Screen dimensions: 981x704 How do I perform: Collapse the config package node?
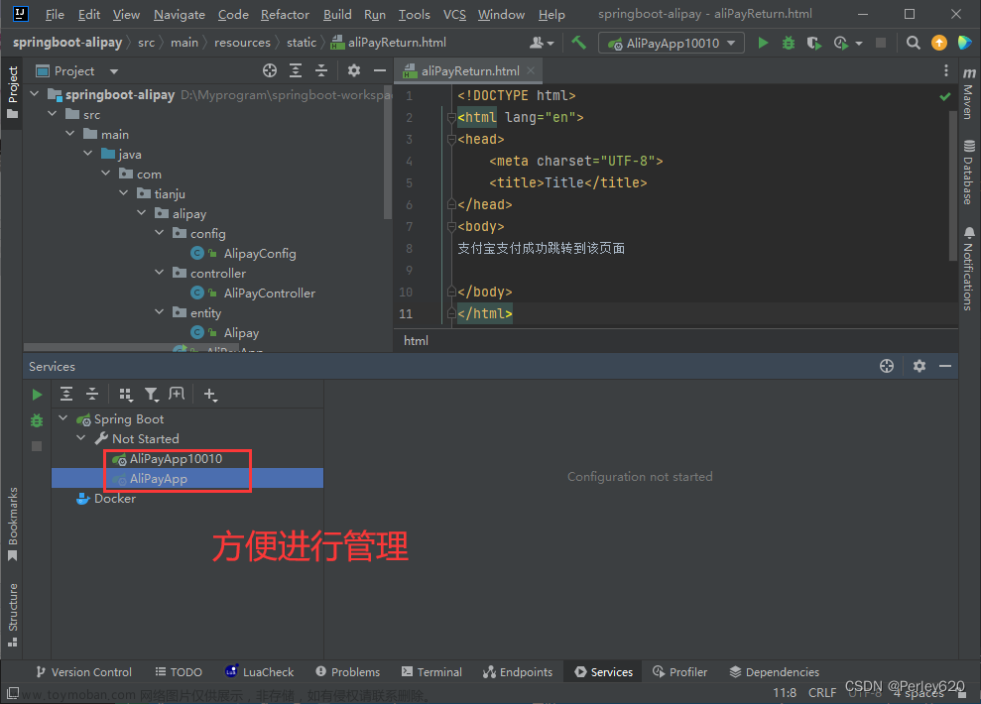pos(160,233)
